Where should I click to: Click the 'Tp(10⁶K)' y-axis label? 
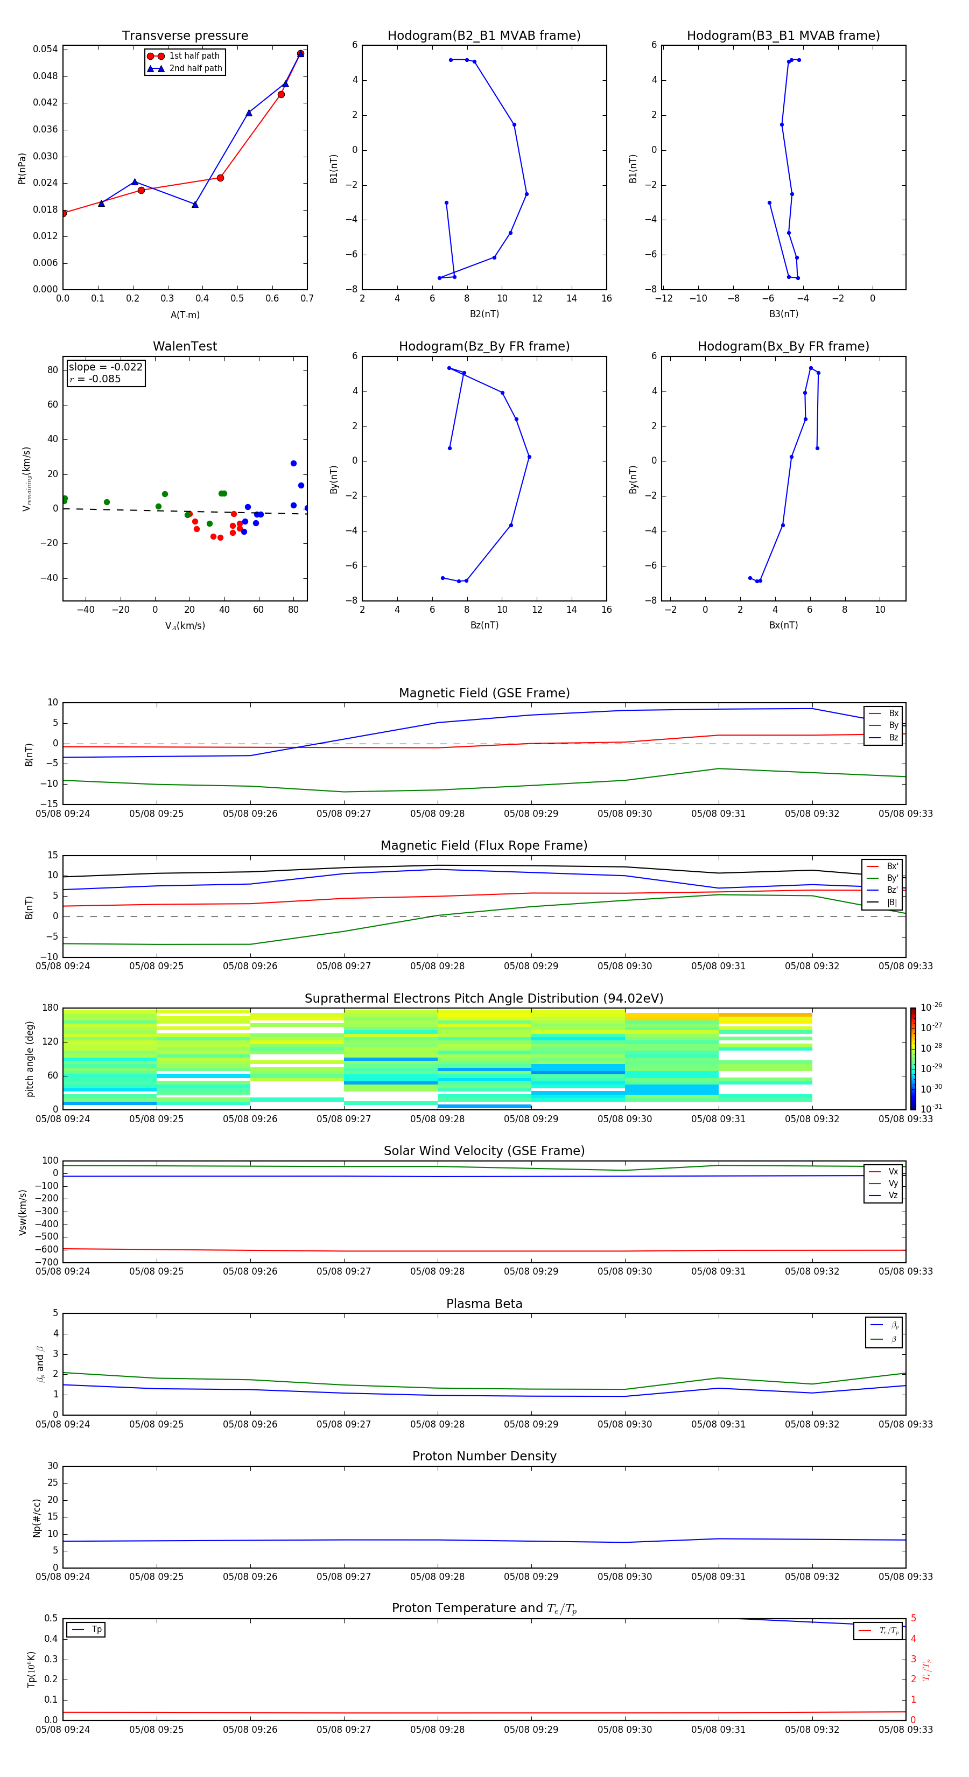click(31, 1669)
